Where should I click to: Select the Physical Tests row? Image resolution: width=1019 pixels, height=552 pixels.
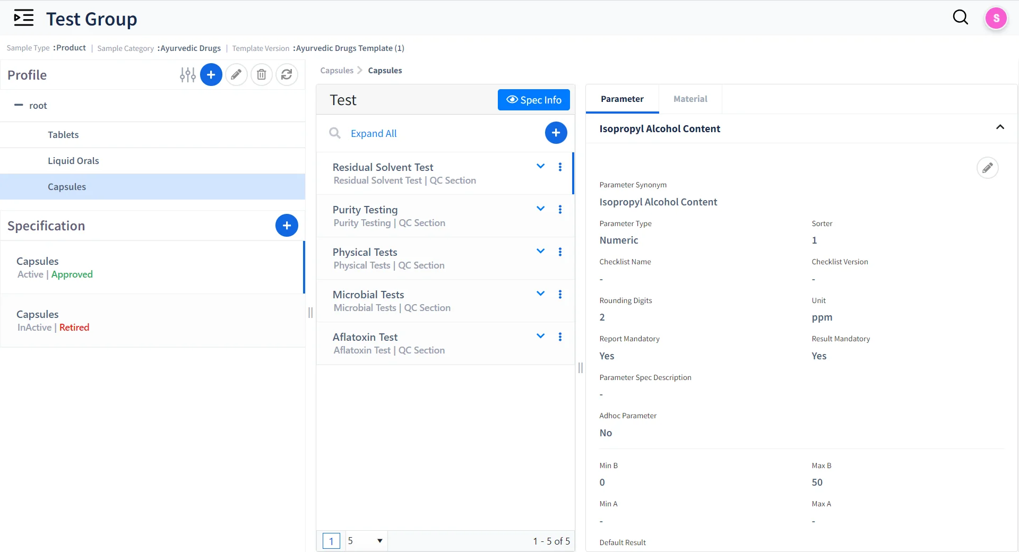pyautogui.click(x=445, y=258)
